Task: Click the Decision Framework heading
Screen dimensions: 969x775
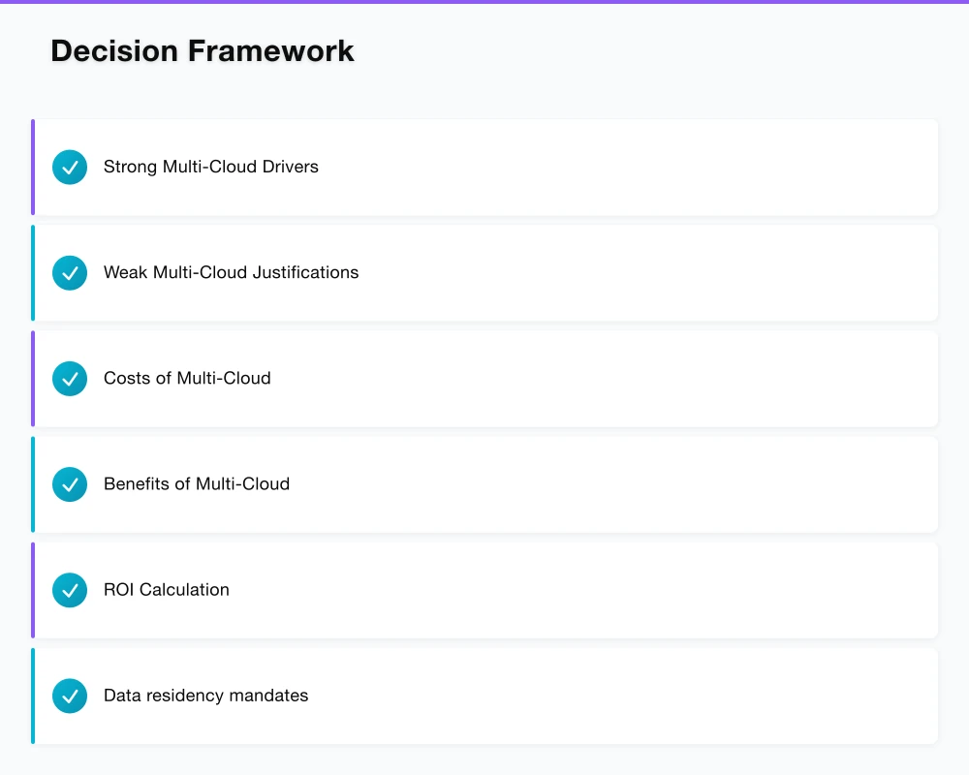Action: [203, 50]
